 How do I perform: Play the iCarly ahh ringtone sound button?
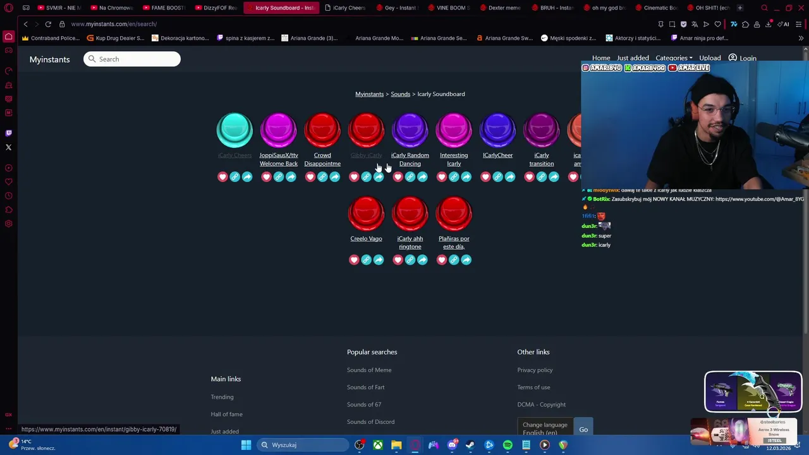[x=410, y=213]
